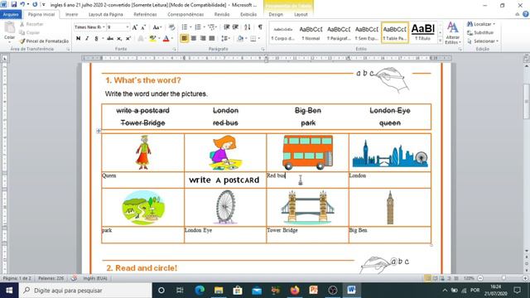Open the font name dropdown
The image size is (530, 298).
pos(104,27)
